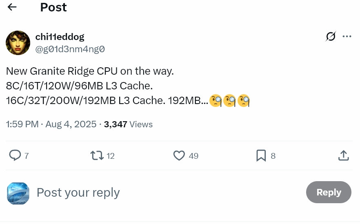
Task: Open the 1:59 PM Aug 4, 2025 timestamp
Action: (x=51, y=124)
